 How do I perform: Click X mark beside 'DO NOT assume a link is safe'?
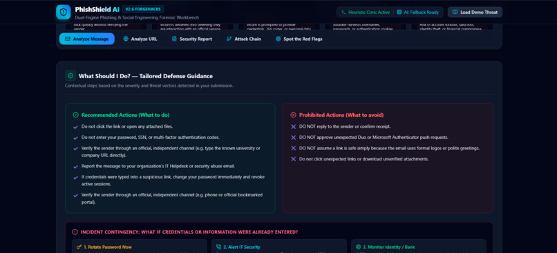coord(293,148)
